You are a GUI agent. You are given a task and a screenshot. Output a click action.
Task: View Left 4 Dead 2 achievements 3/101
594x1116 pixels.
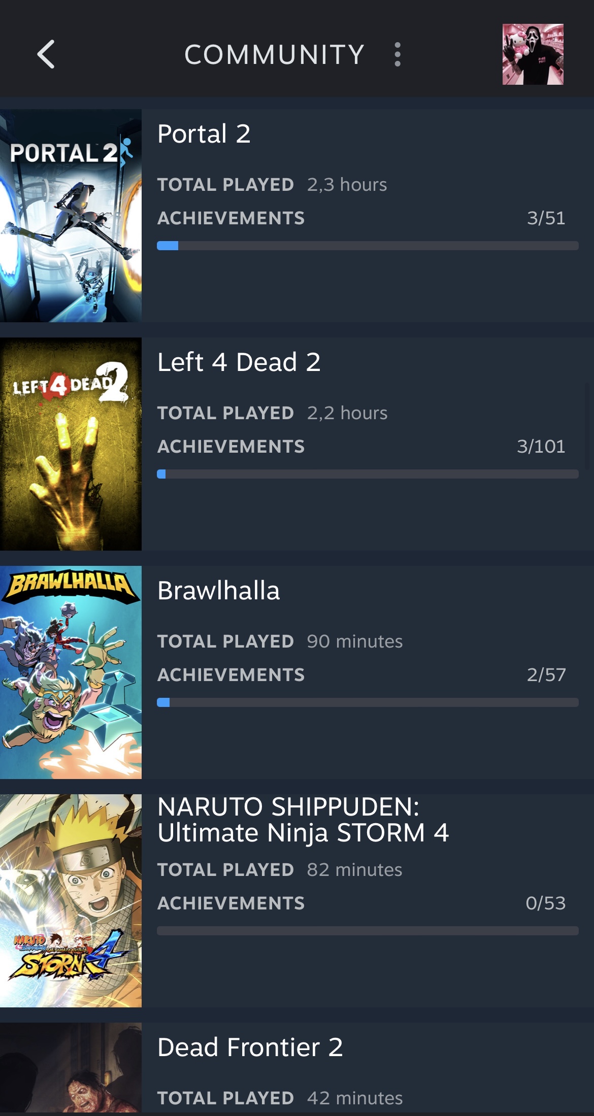click(x=541, y=447)
